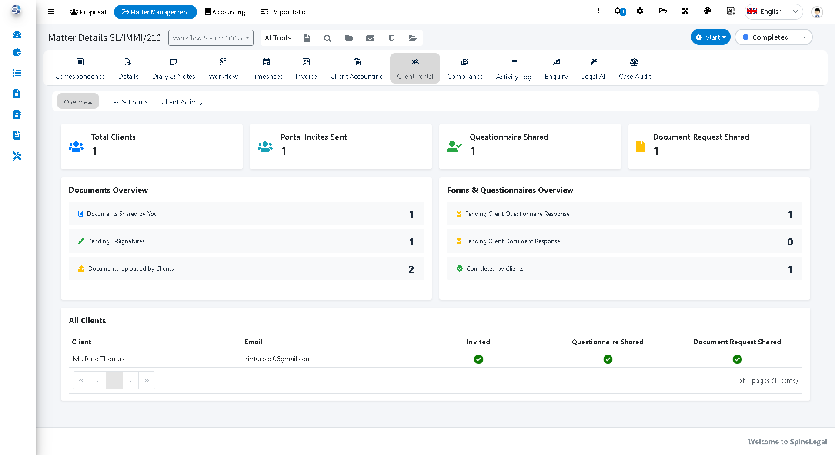
Task: Click the Documents Shared by You row
Action: 246,214
